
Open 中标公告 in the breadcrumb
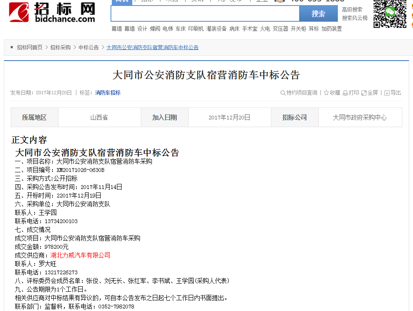88,47
